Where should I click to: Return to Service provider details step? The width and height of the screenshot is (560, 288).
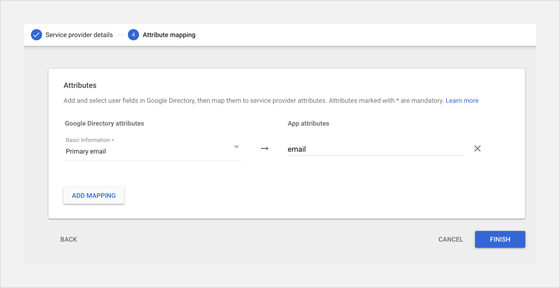coord(79,35)
